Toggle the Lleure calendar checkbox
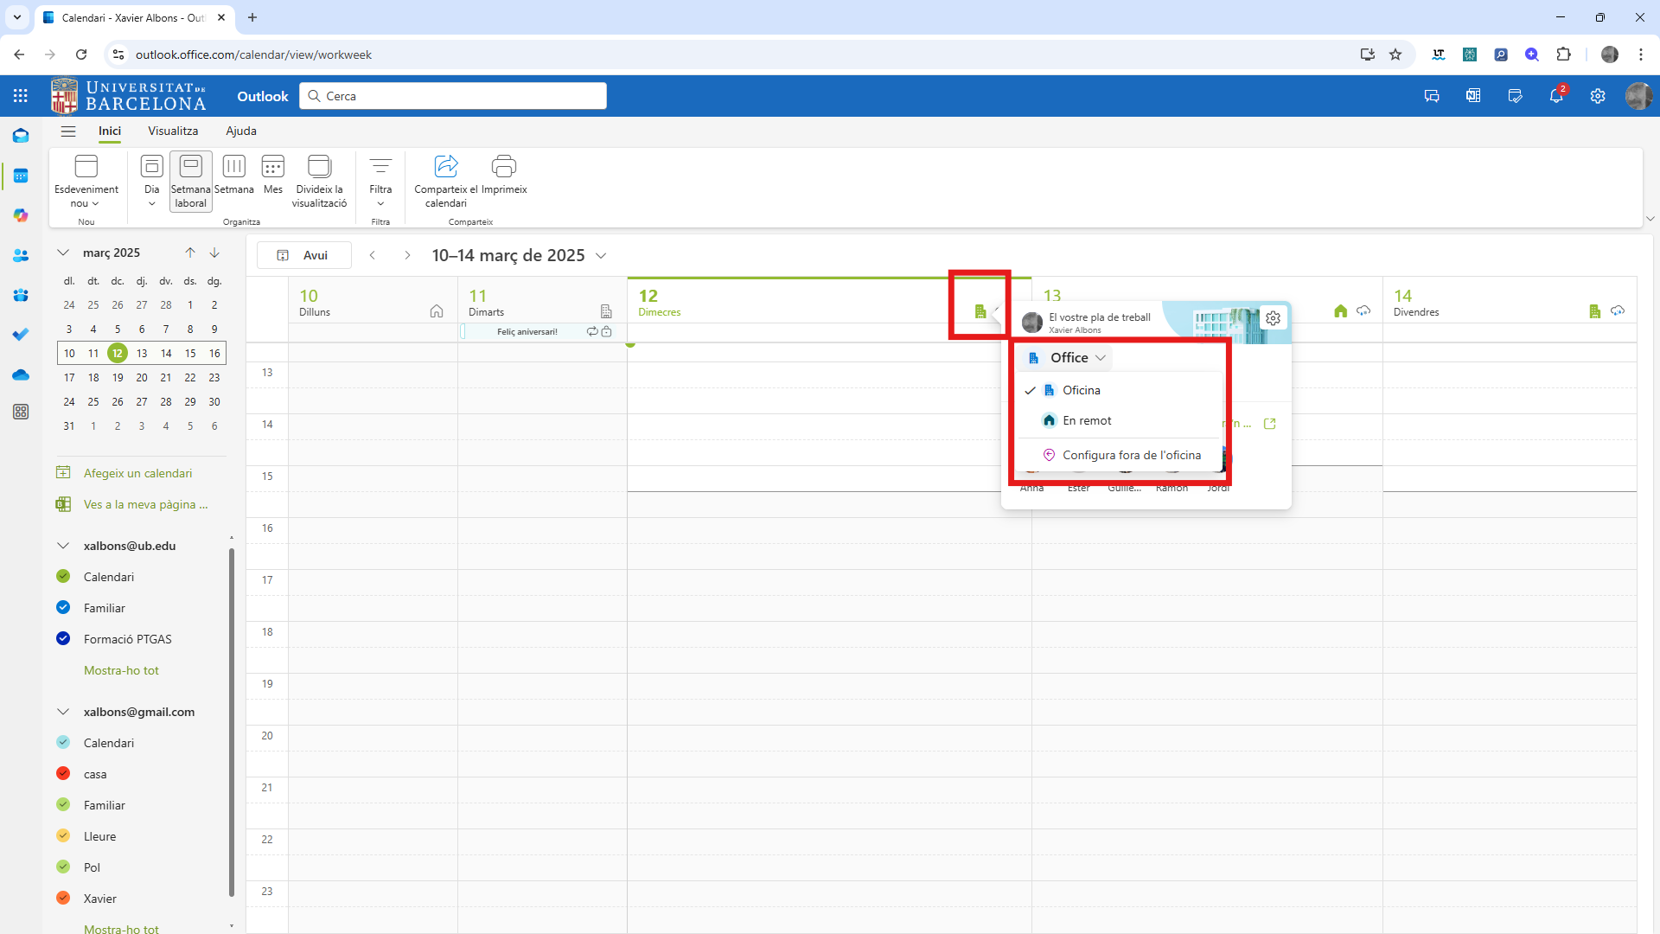Viewport: 1660px width, 934px height. [63, 836]
